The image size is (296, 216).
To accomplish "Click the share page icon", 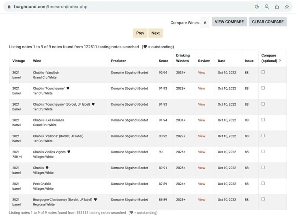I will click(x=277, y=7).
